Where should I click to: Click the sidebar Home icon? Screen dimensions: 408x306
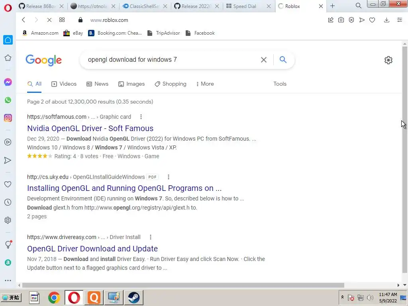8,40
